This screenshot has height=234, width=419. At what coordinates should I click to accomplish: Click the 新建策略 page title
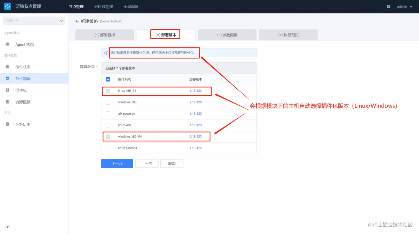click(89, 21)
